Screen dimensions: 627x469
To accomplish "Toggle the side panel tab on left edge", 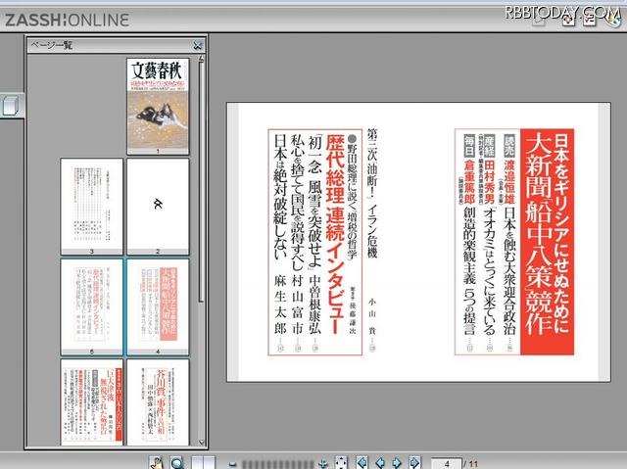I will tap(10, 106).
